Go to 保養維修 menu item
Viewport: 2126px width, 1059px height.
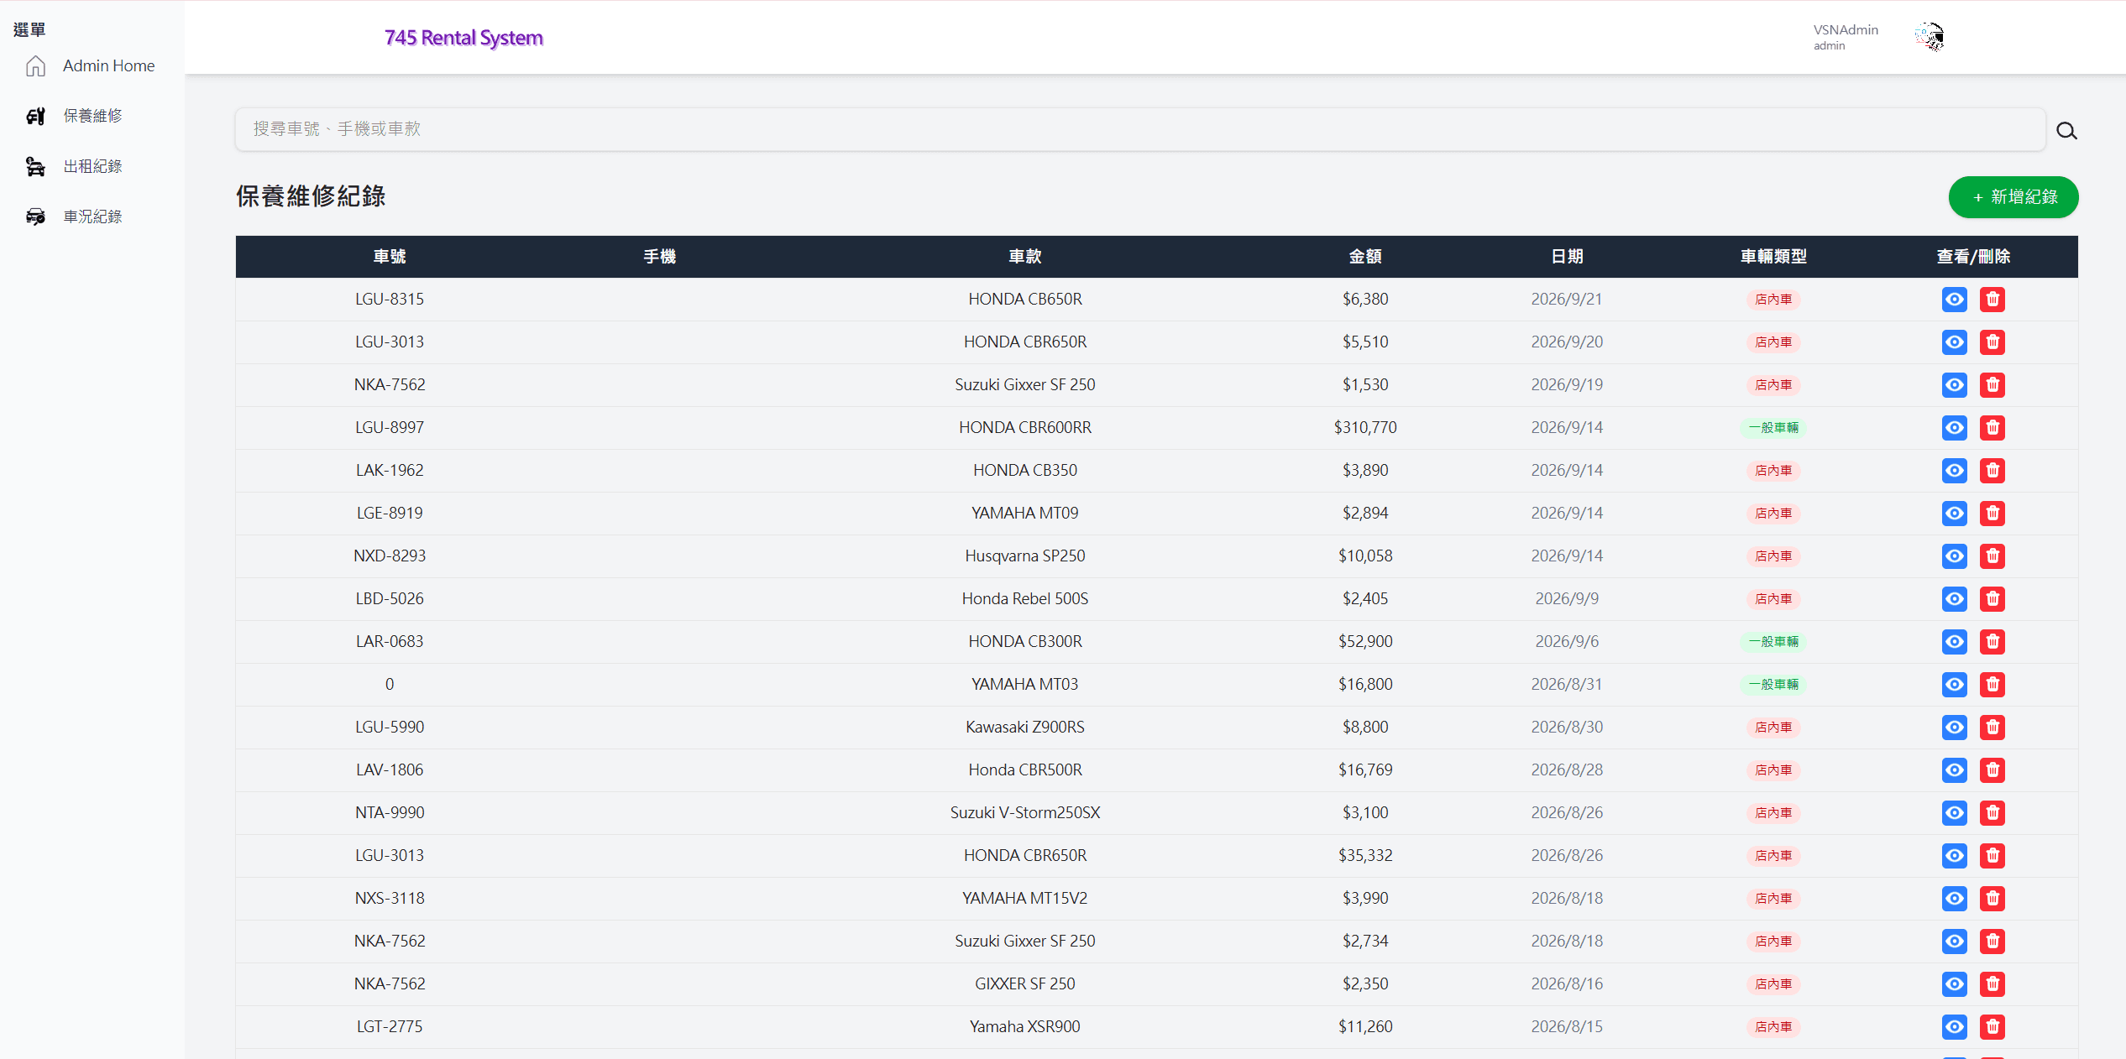coord(92,116)
